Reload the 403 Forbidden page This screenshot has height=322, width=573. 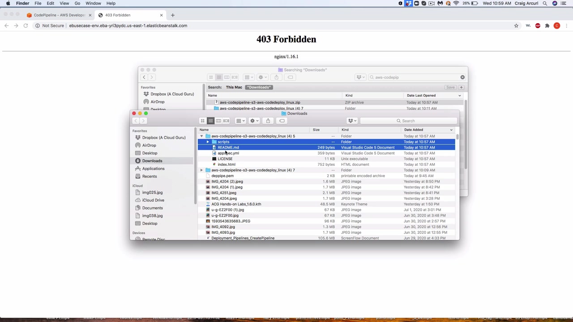pos(26,25)
